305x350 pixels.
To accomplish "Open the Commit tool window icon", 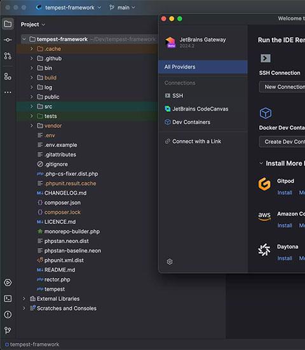I will tap(8, 40).
